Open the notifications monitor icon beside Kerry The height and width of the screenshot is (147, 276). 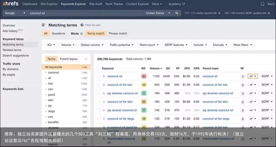pyautogui.click(x=263, y=4)
